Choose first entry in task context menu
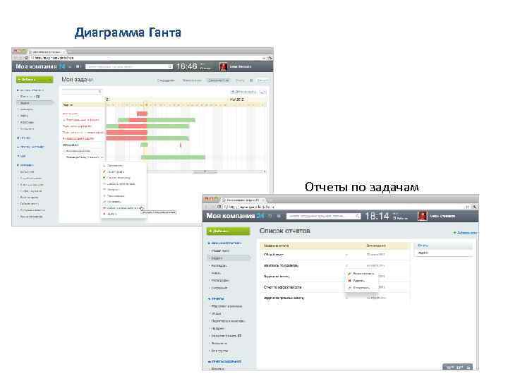Image resolution: width=508 pixels, height=381 pixels. pos(114,166)
